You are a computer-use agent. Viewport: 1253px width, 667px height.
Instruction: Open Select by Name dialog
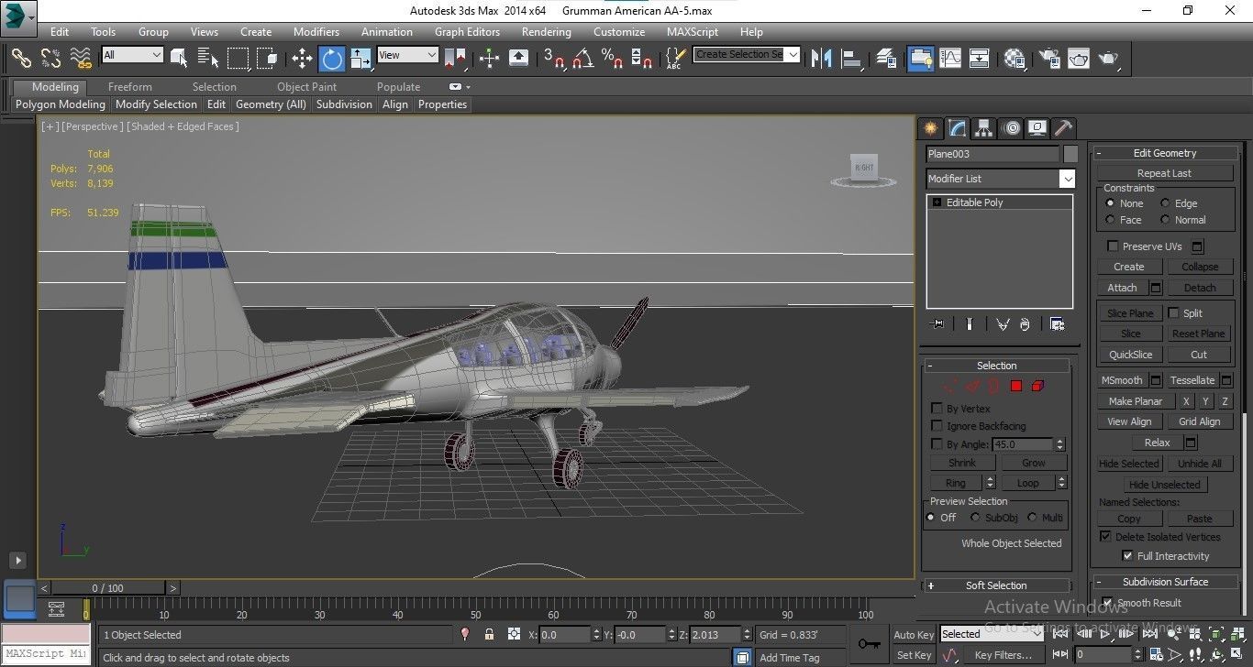pos(207,58)
